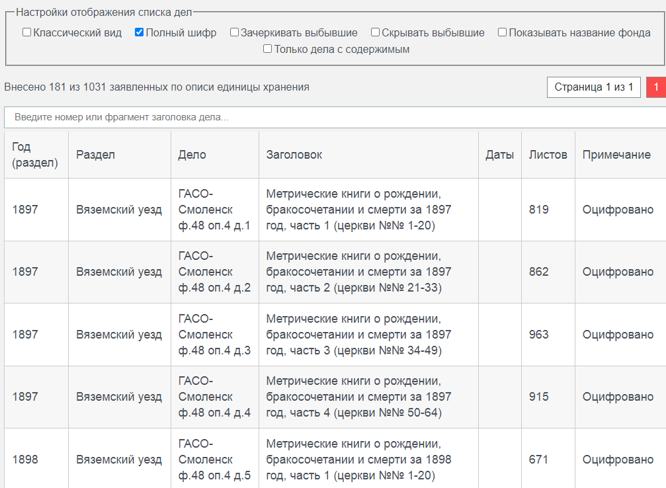Click sheet count 963
The image size is (666, 488).
pos(538,334)
